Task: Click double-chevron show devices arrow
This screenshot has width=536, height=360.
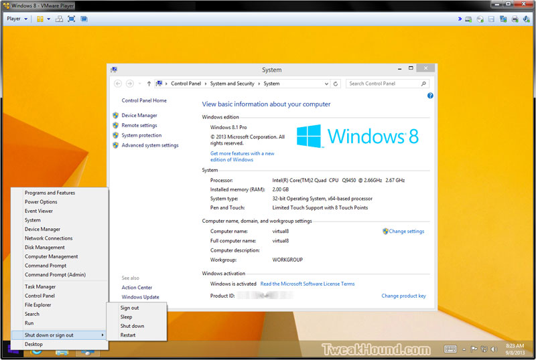Action: (x=460, y=19)
